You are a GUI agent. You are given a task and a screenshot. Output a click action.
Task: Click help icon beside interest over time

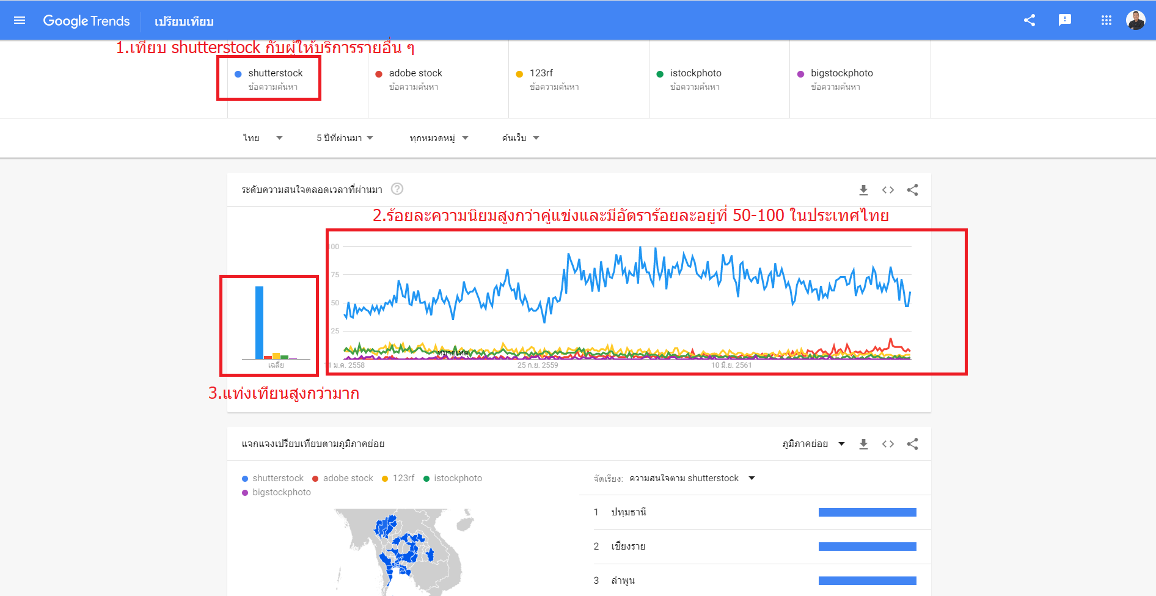click(x=397, y=189)
